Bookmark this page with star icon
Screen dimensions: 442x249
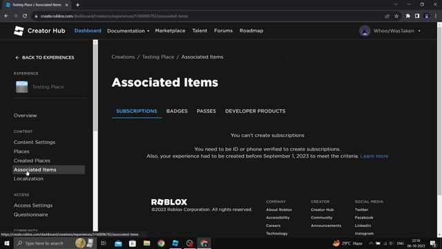(x=396, y=16)
